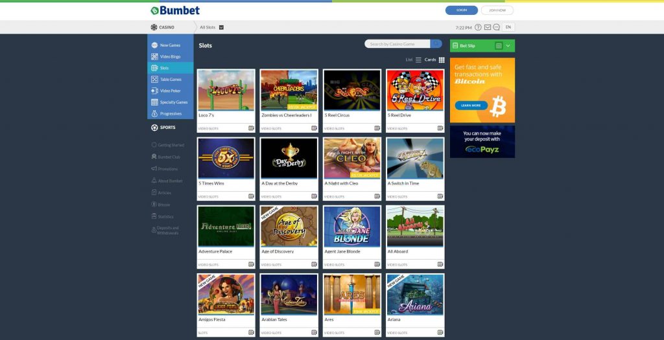Open Specialty Games category
Viewport: 664px width, 340px height.
(171, 102)
